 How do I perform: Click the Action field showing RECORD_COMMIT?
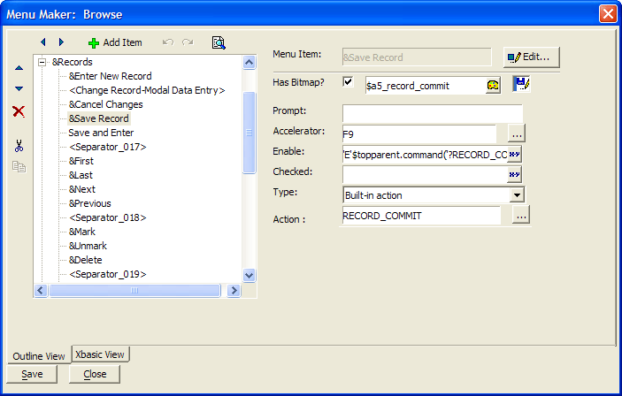[x=421, y=216]
